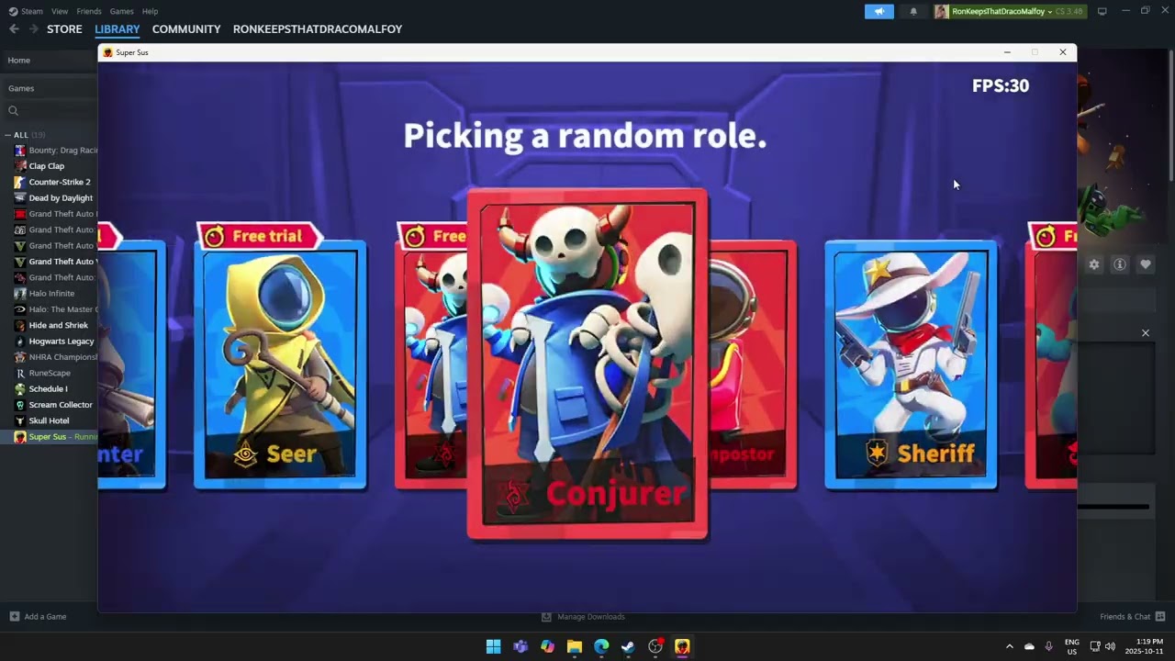Open File Explorer from the taskbar
The height and width of the screenshot is (661, 1175).
click(575, 646)
